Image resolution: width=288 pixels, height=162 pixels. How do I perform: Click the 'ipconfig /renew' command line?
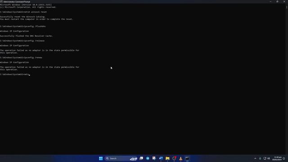pos(21,58)
